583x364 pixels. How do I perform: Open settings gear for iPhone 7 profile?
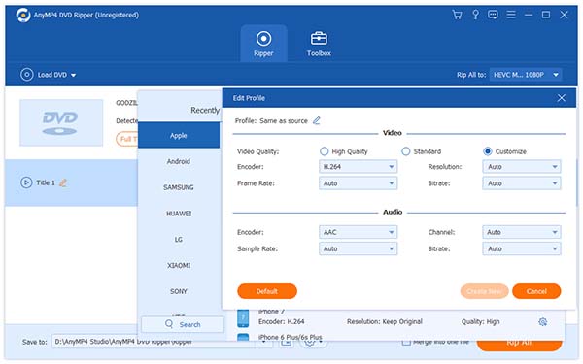pyautogui.click(x=543, y=322)
